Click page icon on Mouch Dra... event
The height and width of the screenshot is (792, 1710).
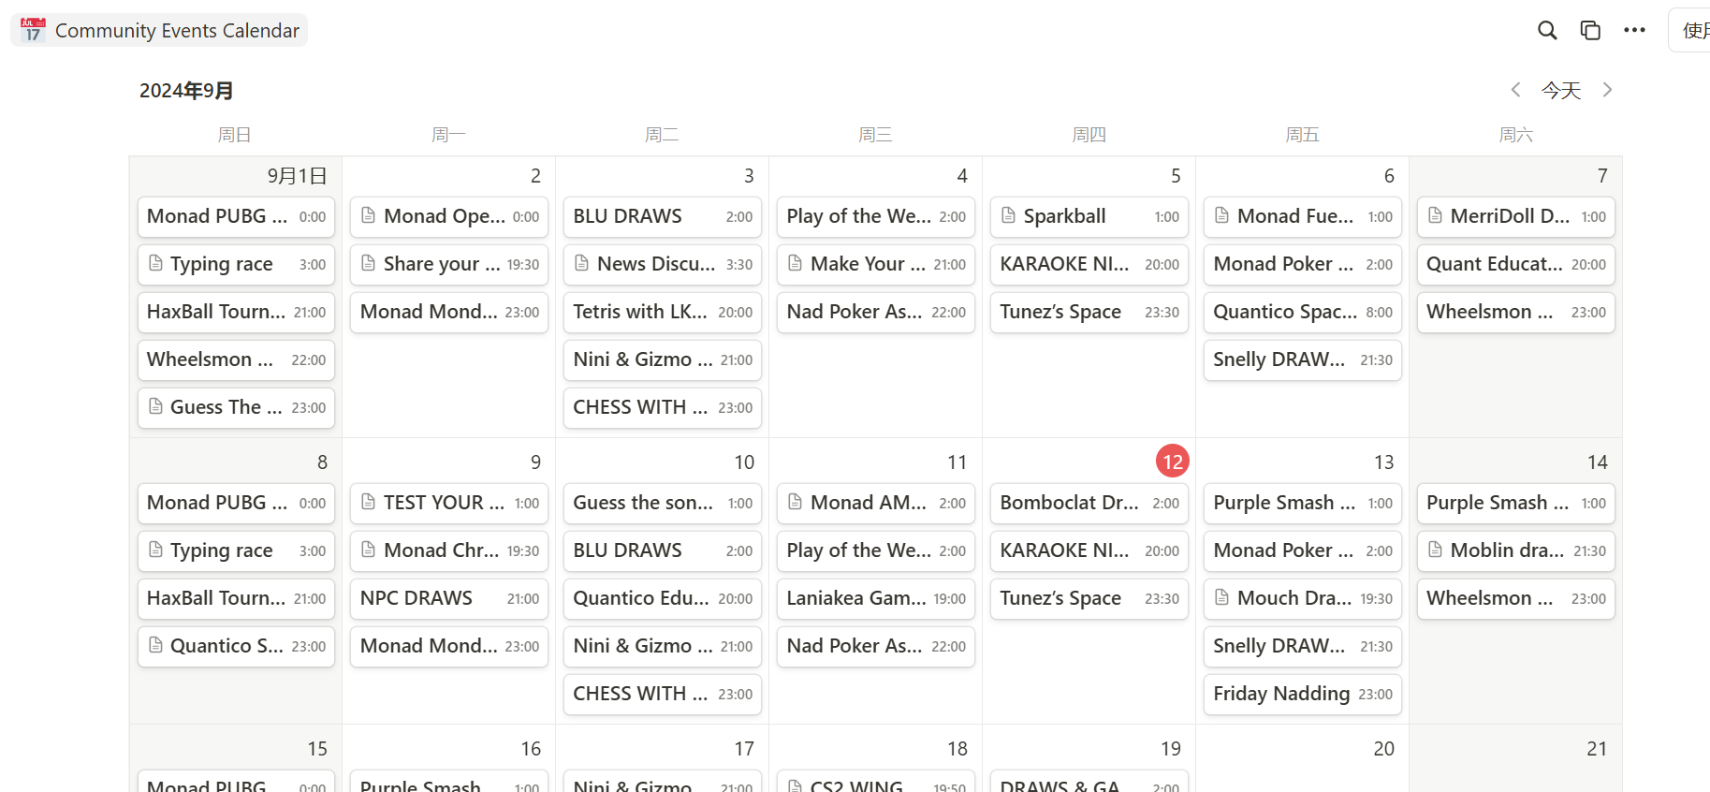(x=1221, y=597)
